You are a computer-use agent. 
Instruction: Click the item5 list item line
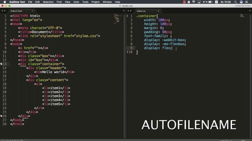point(56,104)
